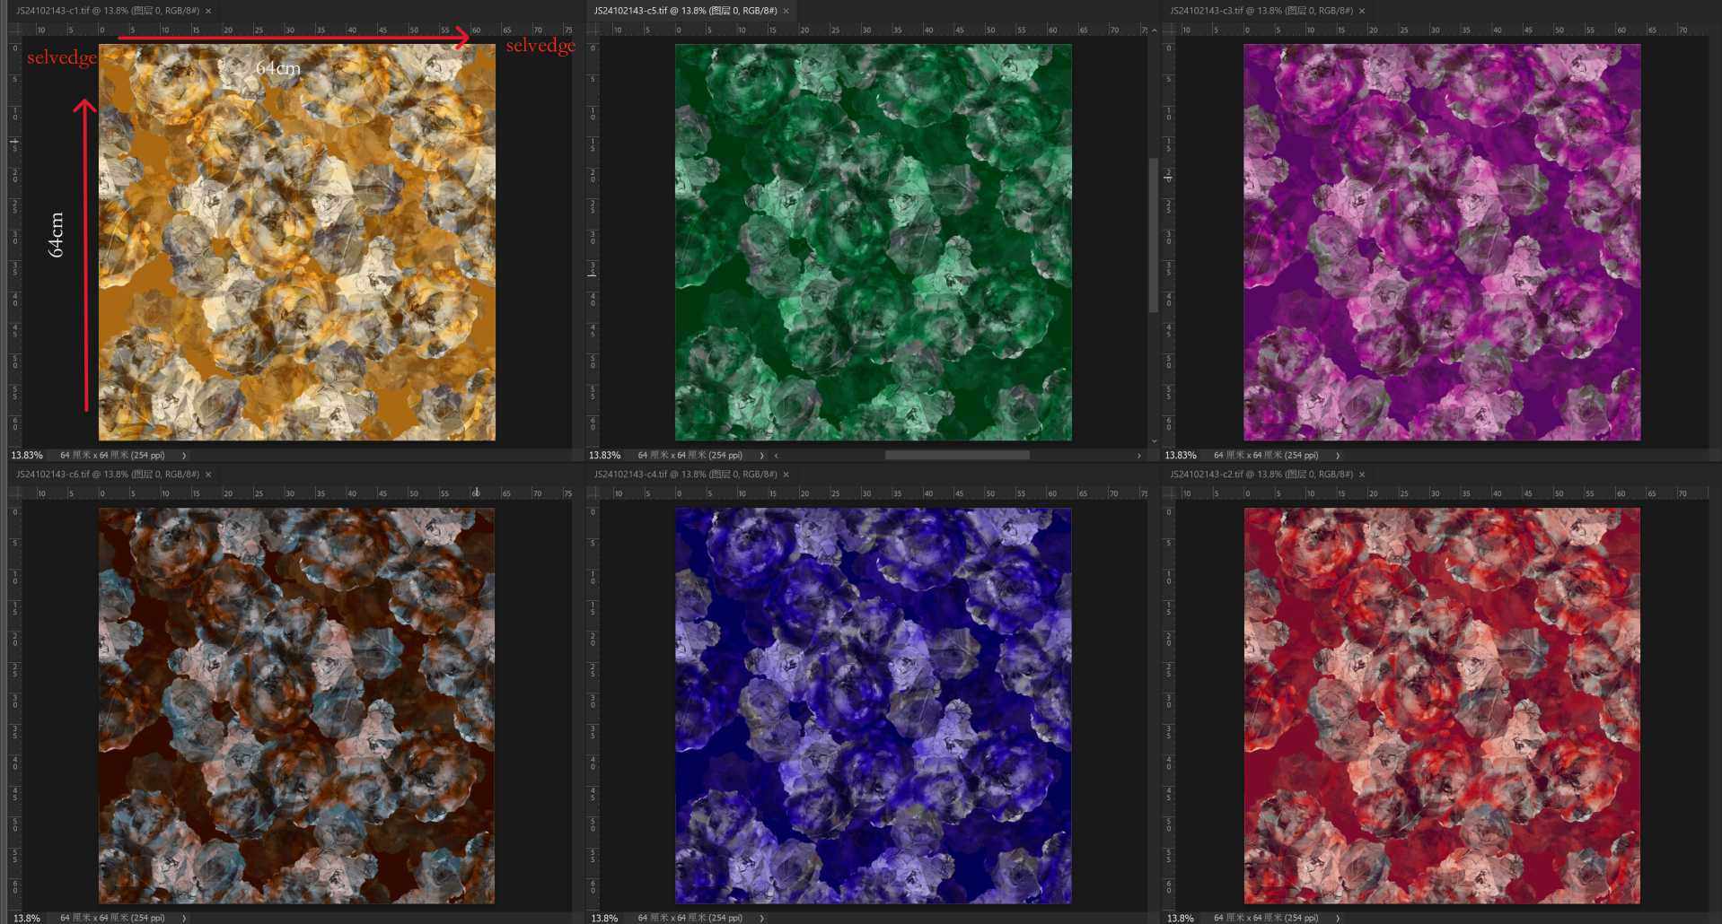Viewport: 1722px width, 924px height.
Task: Expand status info arrow in c1 window
Action: coord(184,456)
